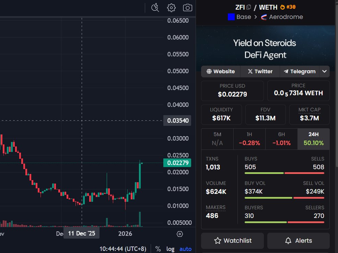Click the Website globe icon
This screenshot has width=338, height=253.
pos(209,71)
